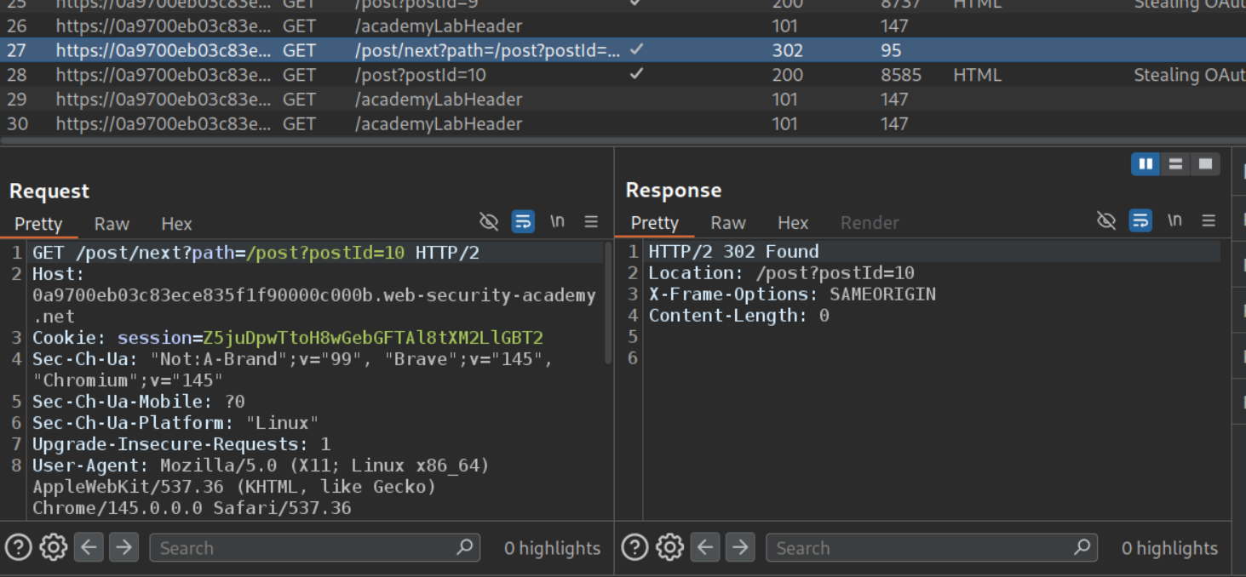Viewport: 1246px width, 577px height.
Task: Toggle word wrap in the Request editor
Action: pos(522,222)
